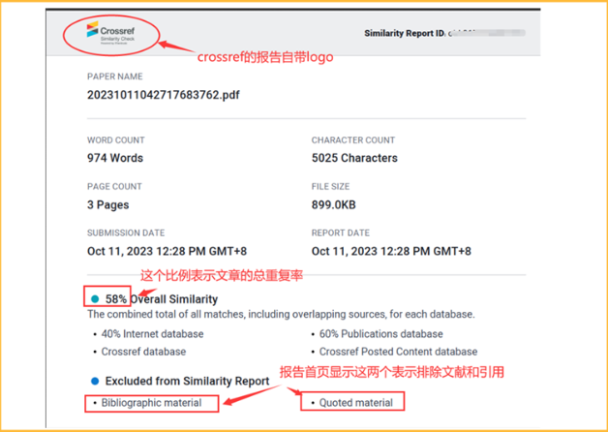
Task: Click the SUBMISSION DATE label
Action: [x=126, y=232]
